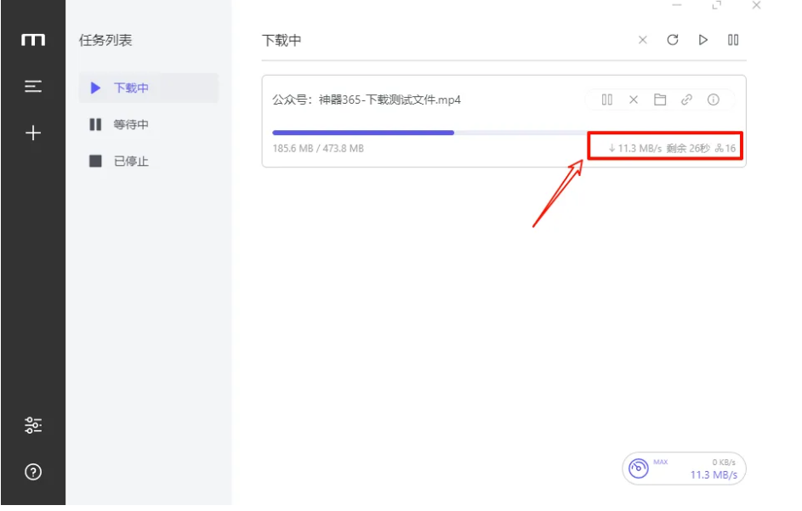Close the Motrix window
802x511 pixels.
[x=756, y=5]
